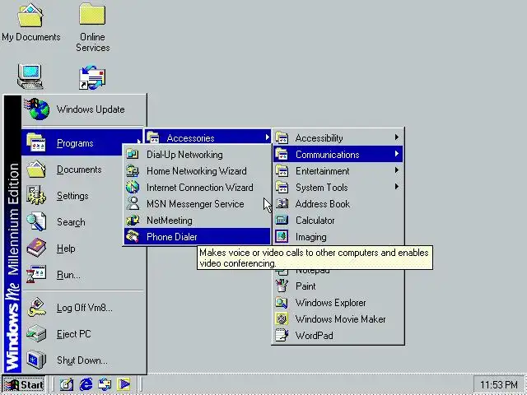Select MSN Messenger Service label

(x=195, y=204)
